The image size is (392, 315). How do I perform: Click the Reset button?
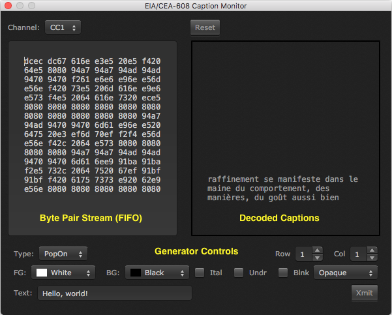(205, 28)
